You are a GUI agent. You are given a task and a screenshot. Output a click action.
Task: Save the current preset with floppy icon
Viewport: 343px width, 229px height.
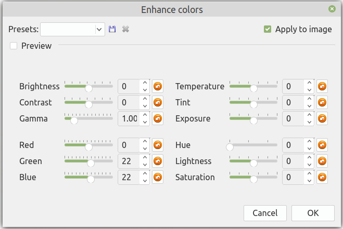pyautogui.click(x=112, y=29)
